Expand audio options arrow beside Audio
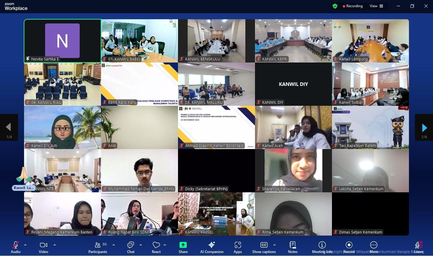 (x=25, y=245)
